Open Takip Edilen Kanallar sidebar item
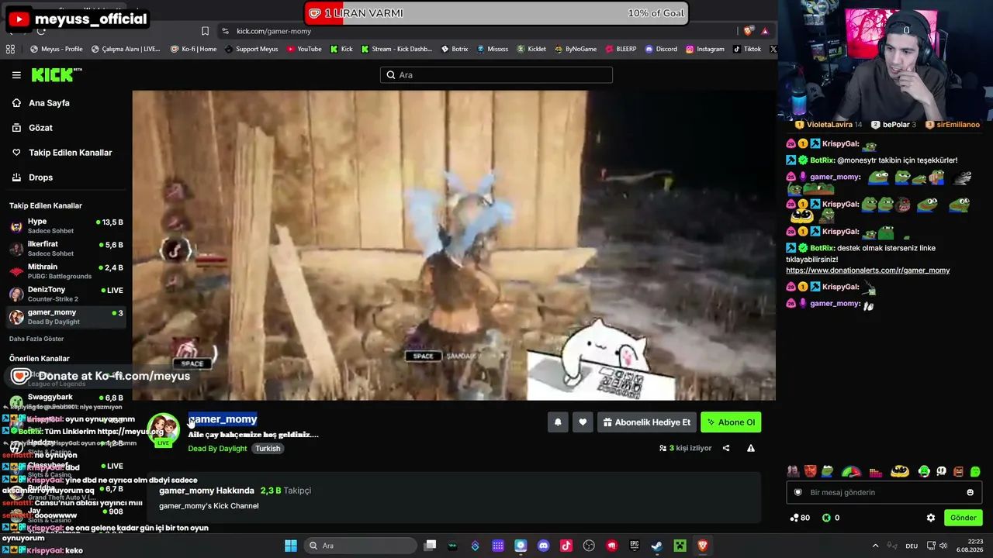 [x=70, y=153]
